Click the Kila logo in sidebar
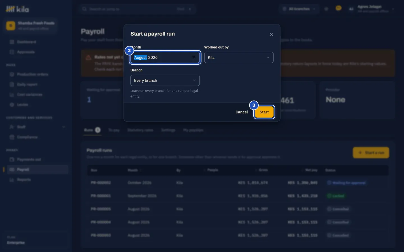Image resolution: width=404 pixels, height=252 pixels. coord(17,9)
